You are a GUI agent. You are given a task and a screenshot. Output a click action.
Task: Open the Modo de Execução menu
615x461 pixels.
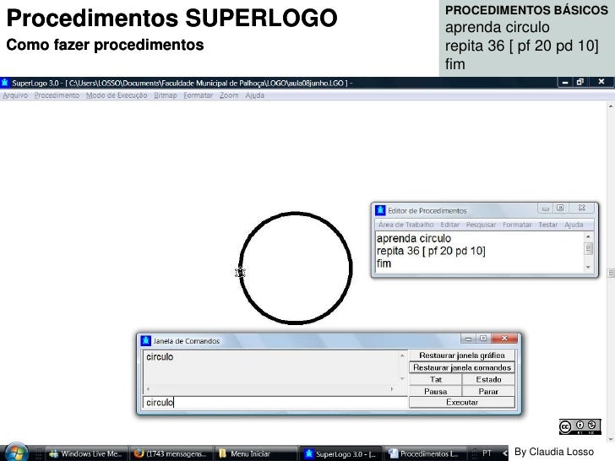coord(117,95)
